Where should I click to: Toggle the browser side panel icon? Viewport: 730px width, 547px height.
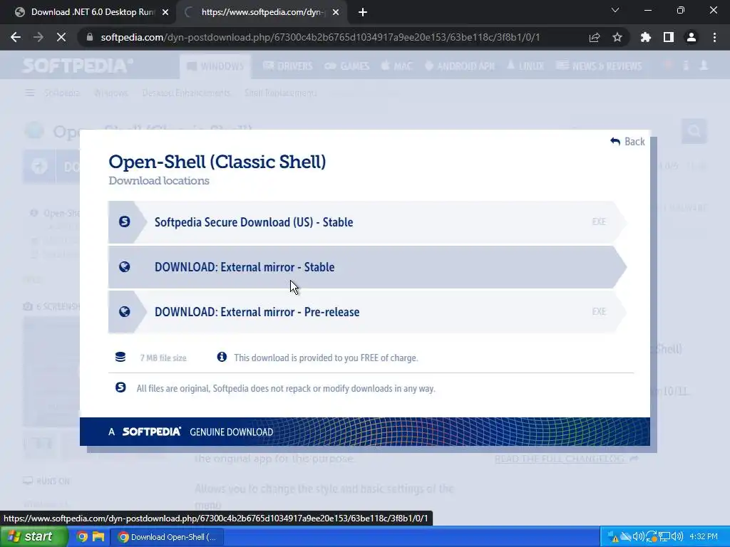coord(669,37)
